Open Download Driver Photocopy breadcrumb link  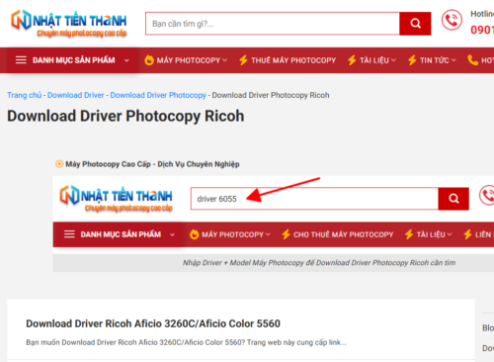[x=158, y=95]
